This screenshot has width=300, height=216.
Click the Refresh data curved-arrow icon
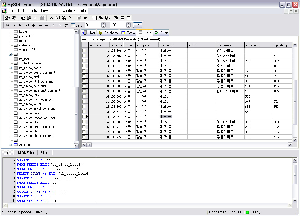66,25
